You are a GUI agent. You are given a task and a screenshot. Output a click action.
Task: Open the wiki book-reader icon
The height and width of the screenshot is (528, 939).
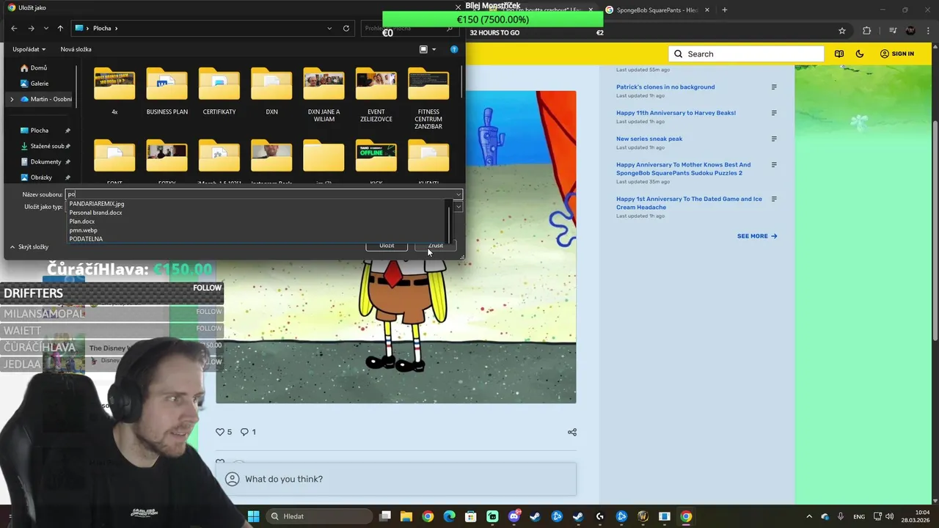[x=839, y=54]
